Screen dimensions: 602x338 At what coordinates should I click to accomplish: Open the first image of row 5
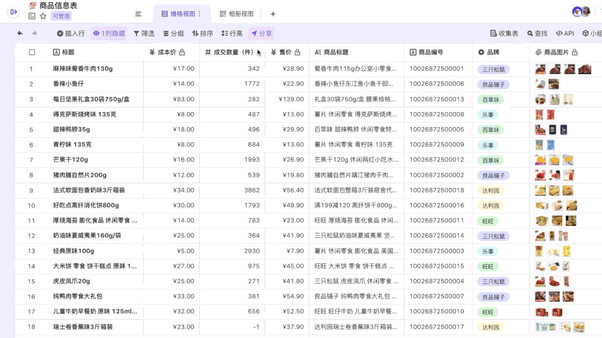[540, 129]
